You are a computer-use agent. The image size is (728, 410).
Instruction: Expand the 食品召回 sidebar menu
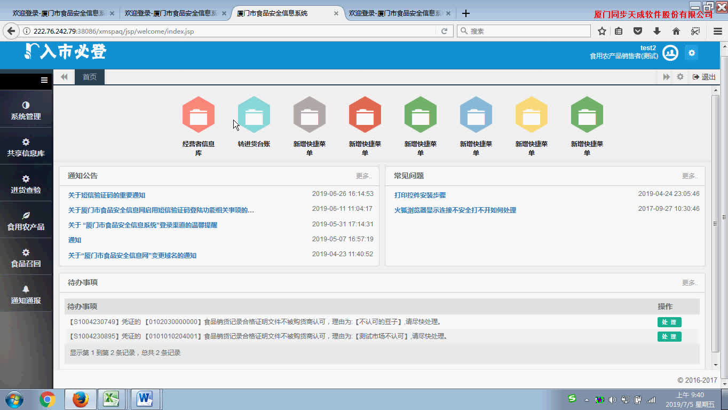(x=26, y=258)
